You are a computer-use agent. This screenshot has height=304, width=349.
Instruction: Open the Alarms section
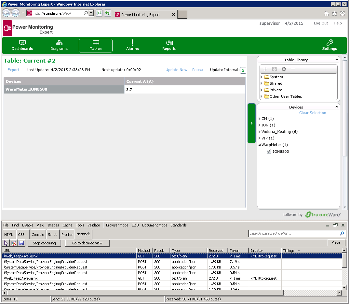132,46
